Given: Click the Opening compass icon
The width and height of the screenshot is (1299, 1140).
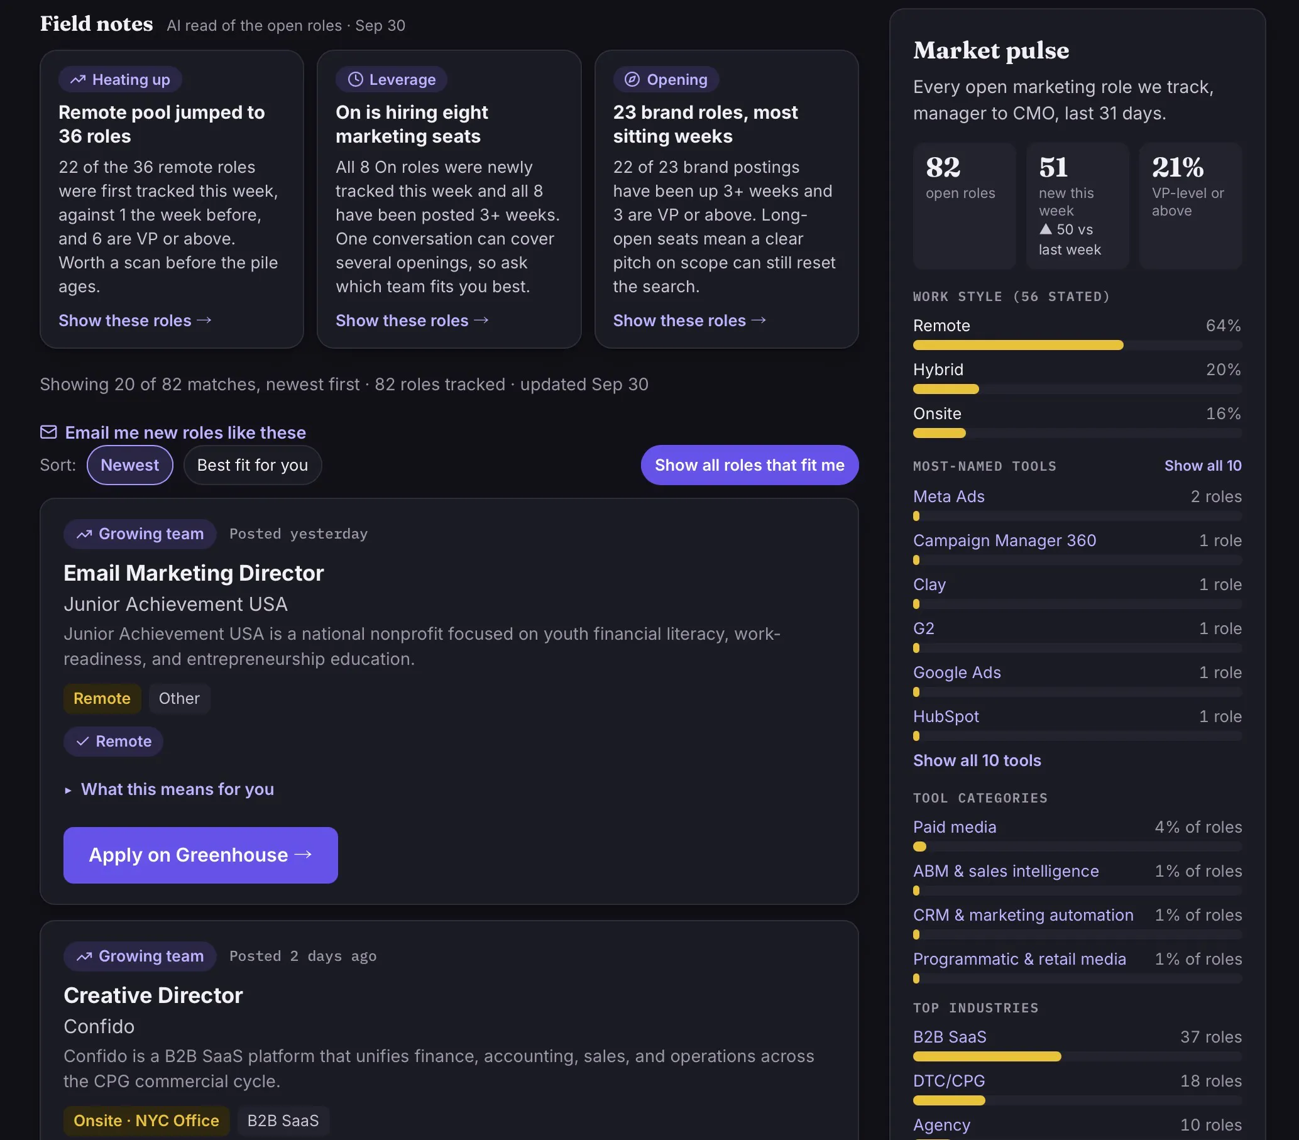Looking at the screenshot, I should pos(632,79).
